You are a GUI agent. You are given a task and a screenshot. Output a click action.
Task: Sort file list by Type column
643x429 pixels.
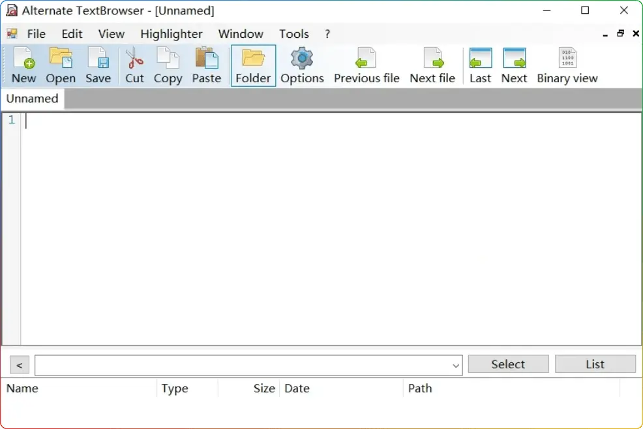tap(187, 389)
